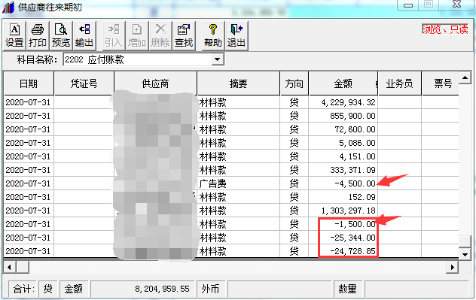
Task: Click the 日期 column header
Action: (29, 83)
